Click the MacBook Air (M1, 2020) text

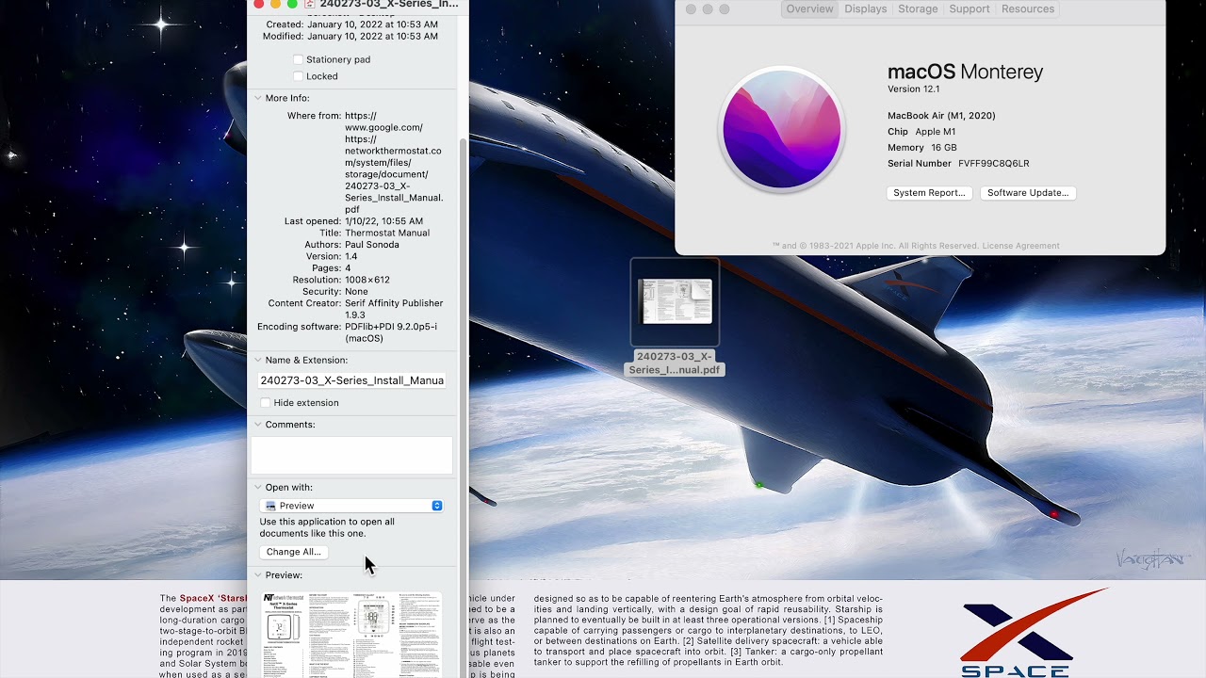pyautogui.click(x=941, y=116)
